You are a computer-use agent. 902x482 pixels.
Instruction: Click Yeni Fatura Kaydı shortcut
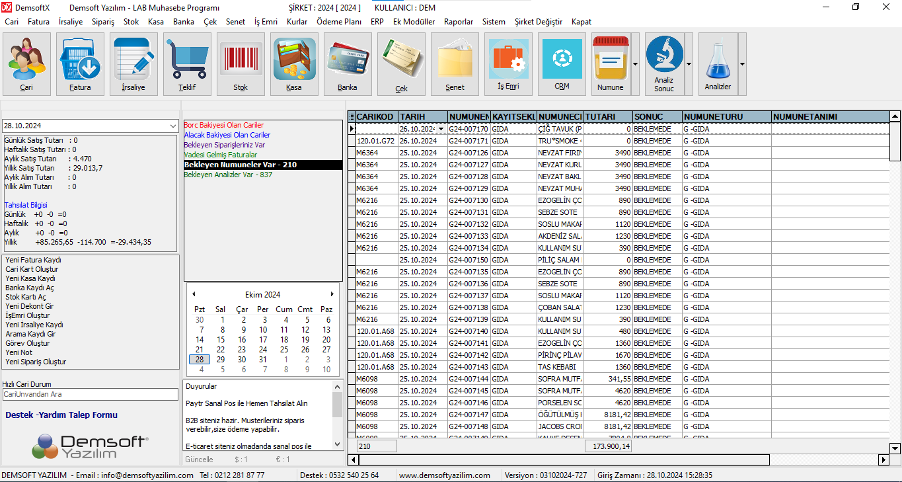(33, 260)
